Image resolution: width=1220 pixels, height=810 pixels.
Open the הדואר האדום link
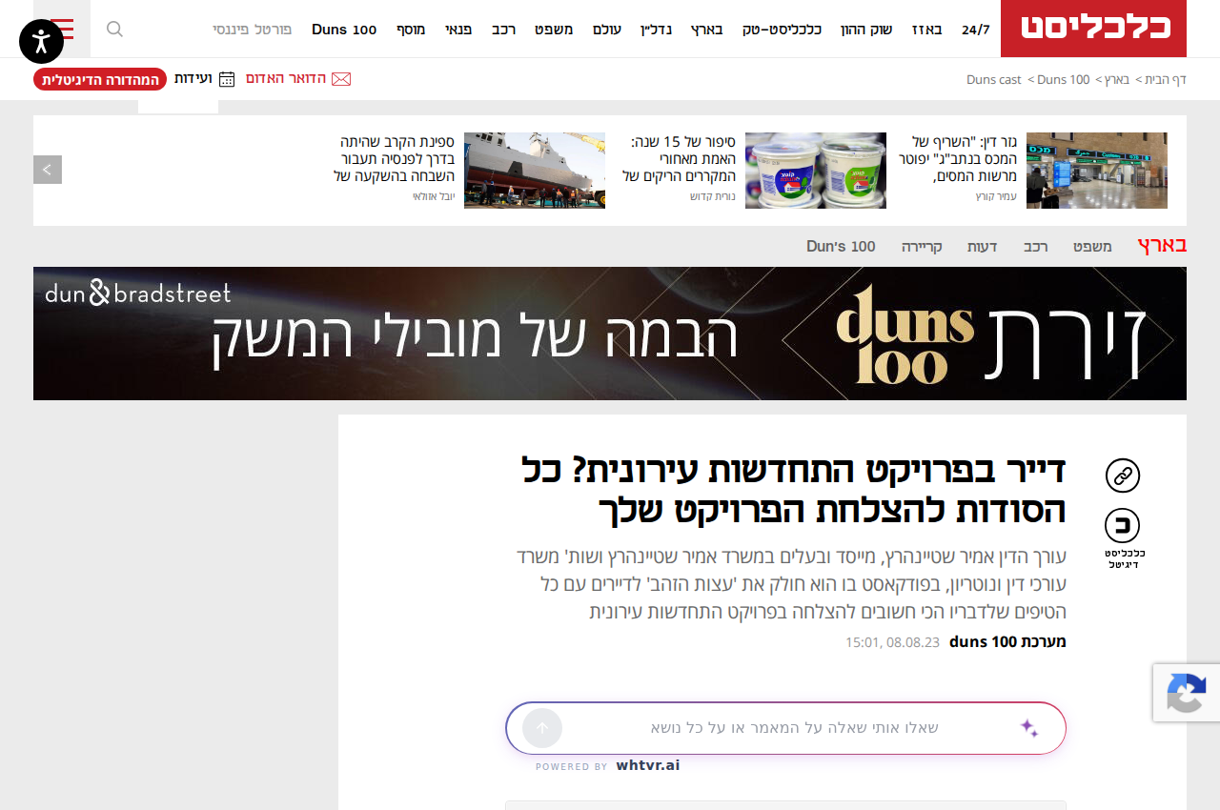pos(286,78)
